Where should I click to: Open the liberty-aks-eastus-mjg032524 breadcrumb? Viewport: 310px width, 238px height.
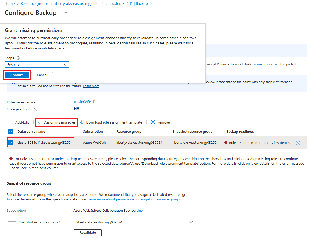pos(79,4)
